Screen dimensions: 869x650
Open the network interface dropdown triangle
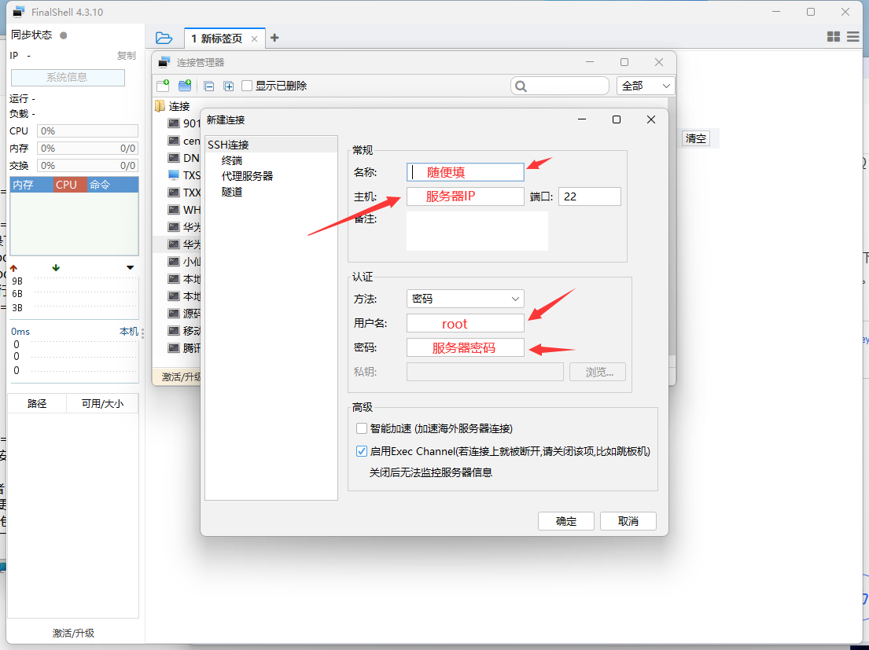tap(131, 268)
